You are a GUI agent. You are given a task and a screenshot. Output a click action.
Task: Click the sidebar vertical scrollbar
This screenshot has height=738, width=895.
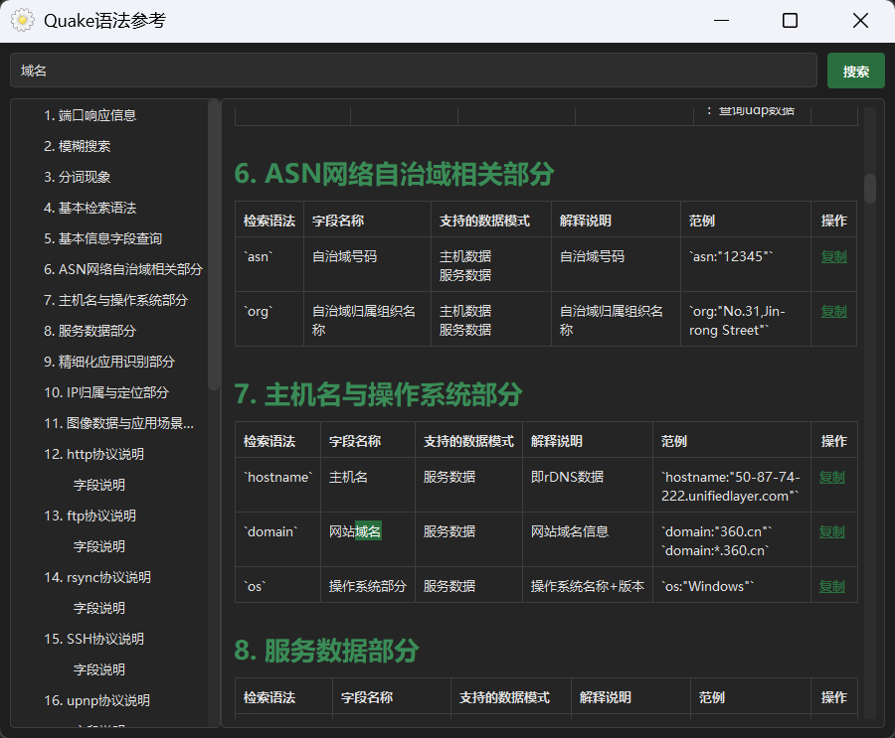point(214,243)
